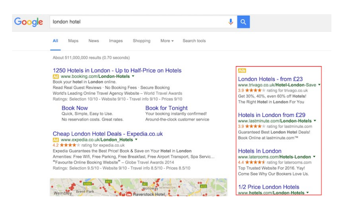This screenshot has width=346, height=216.
Task: Click the www.booking.com/London-Hotels URL
Action: click(95, 76)
